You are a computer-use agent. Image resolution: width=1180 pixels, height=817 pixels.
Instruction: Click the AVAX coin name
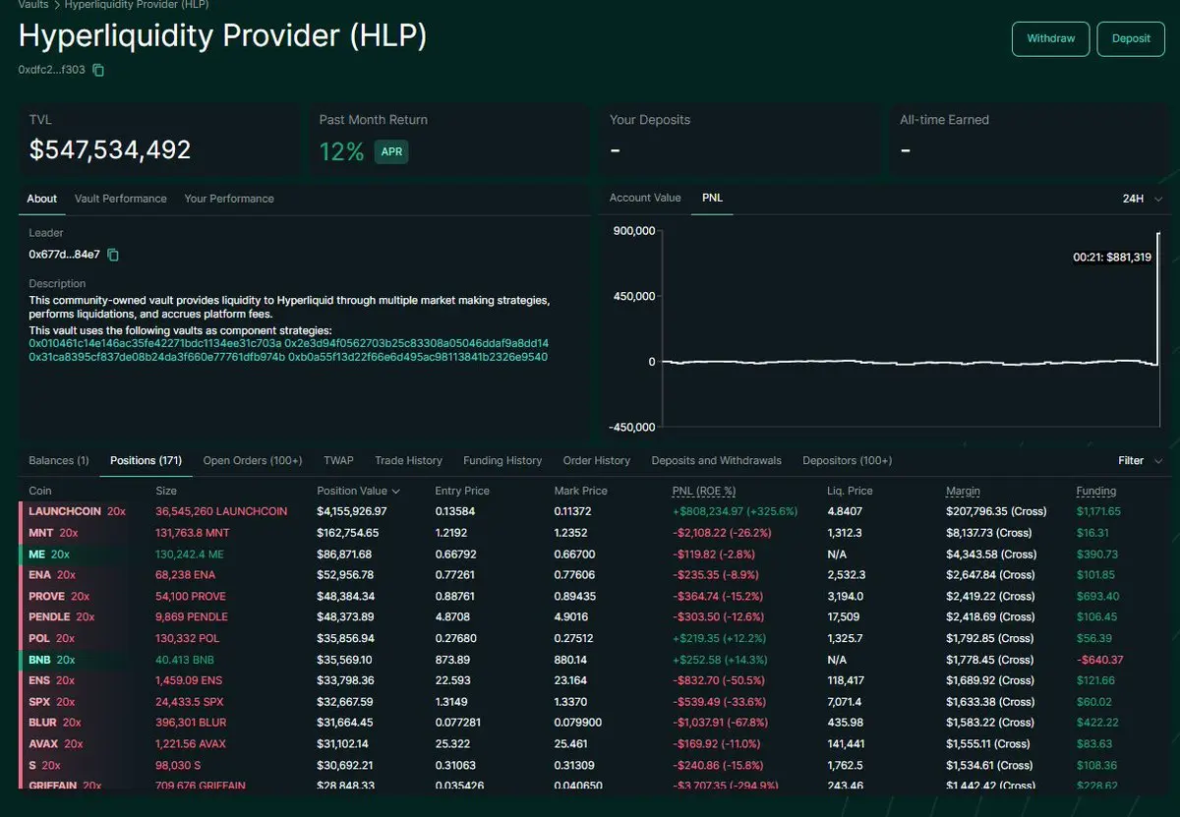click(43, 744)
